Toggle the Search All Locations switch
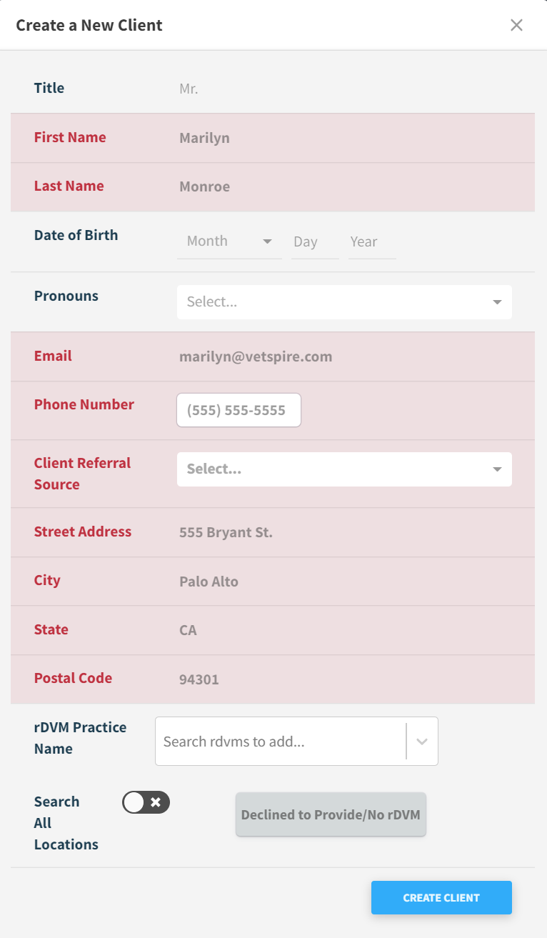 (146, 802)
